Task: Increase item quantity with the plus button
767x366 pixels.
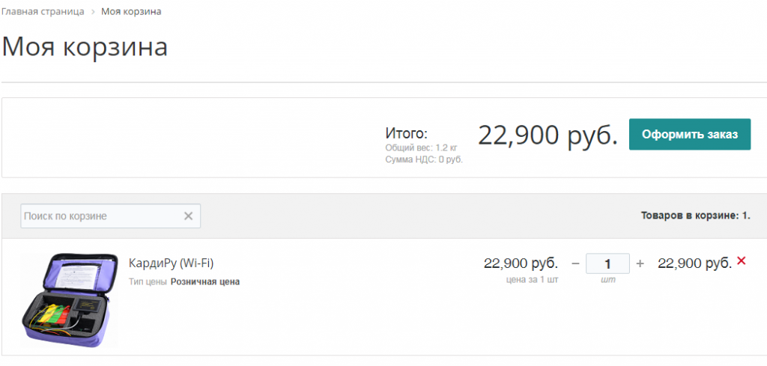Action: click(x=640, y=263)
